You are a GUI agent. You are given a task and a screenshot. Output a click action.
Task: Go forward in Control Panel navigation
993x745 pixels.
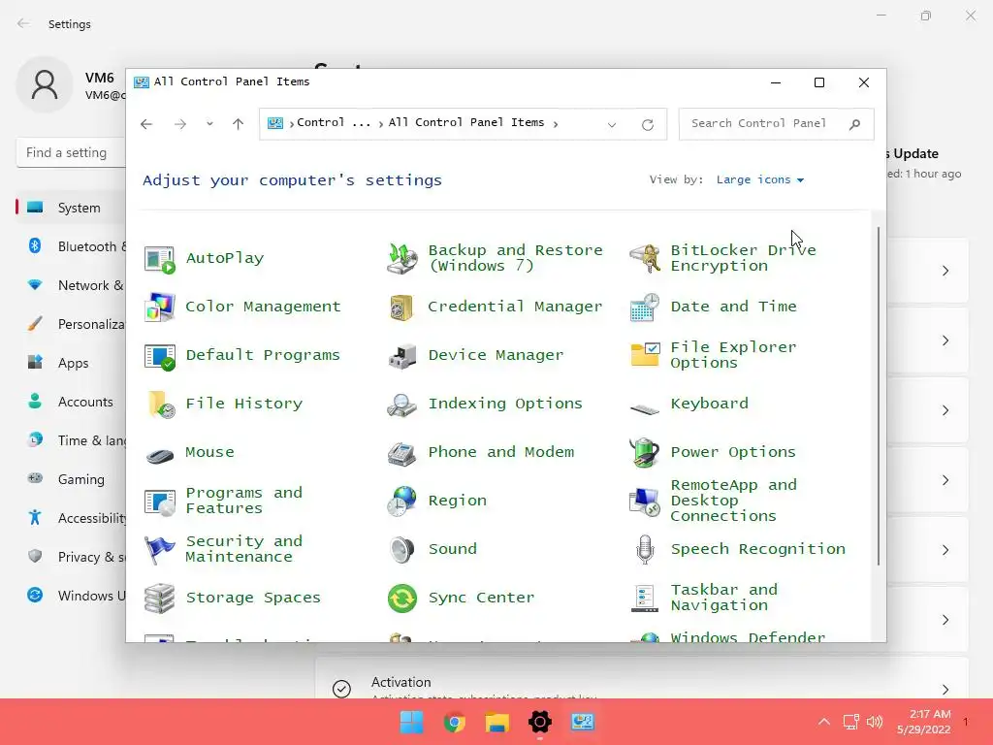[180, 123]
